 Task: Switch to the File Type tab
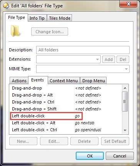click(17, 18)
